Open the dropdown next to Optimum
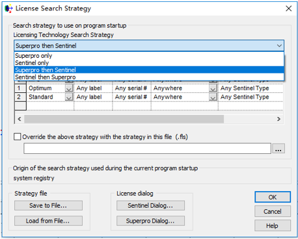This screenshot has width=298, height=239. coord(69,88)
